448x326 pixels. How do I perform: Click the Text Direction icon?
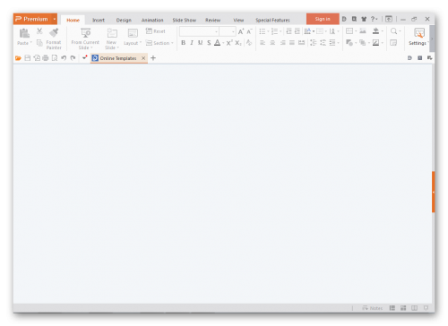click(307, 31)
